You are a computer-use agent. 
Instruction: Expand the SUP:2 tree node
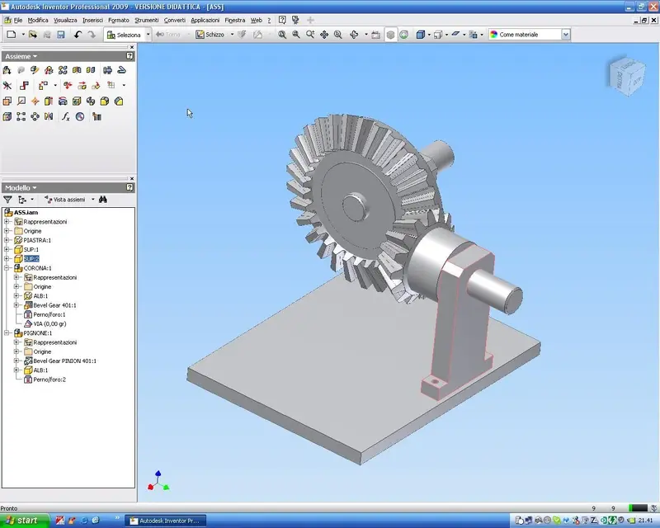(x=7, y=258)
